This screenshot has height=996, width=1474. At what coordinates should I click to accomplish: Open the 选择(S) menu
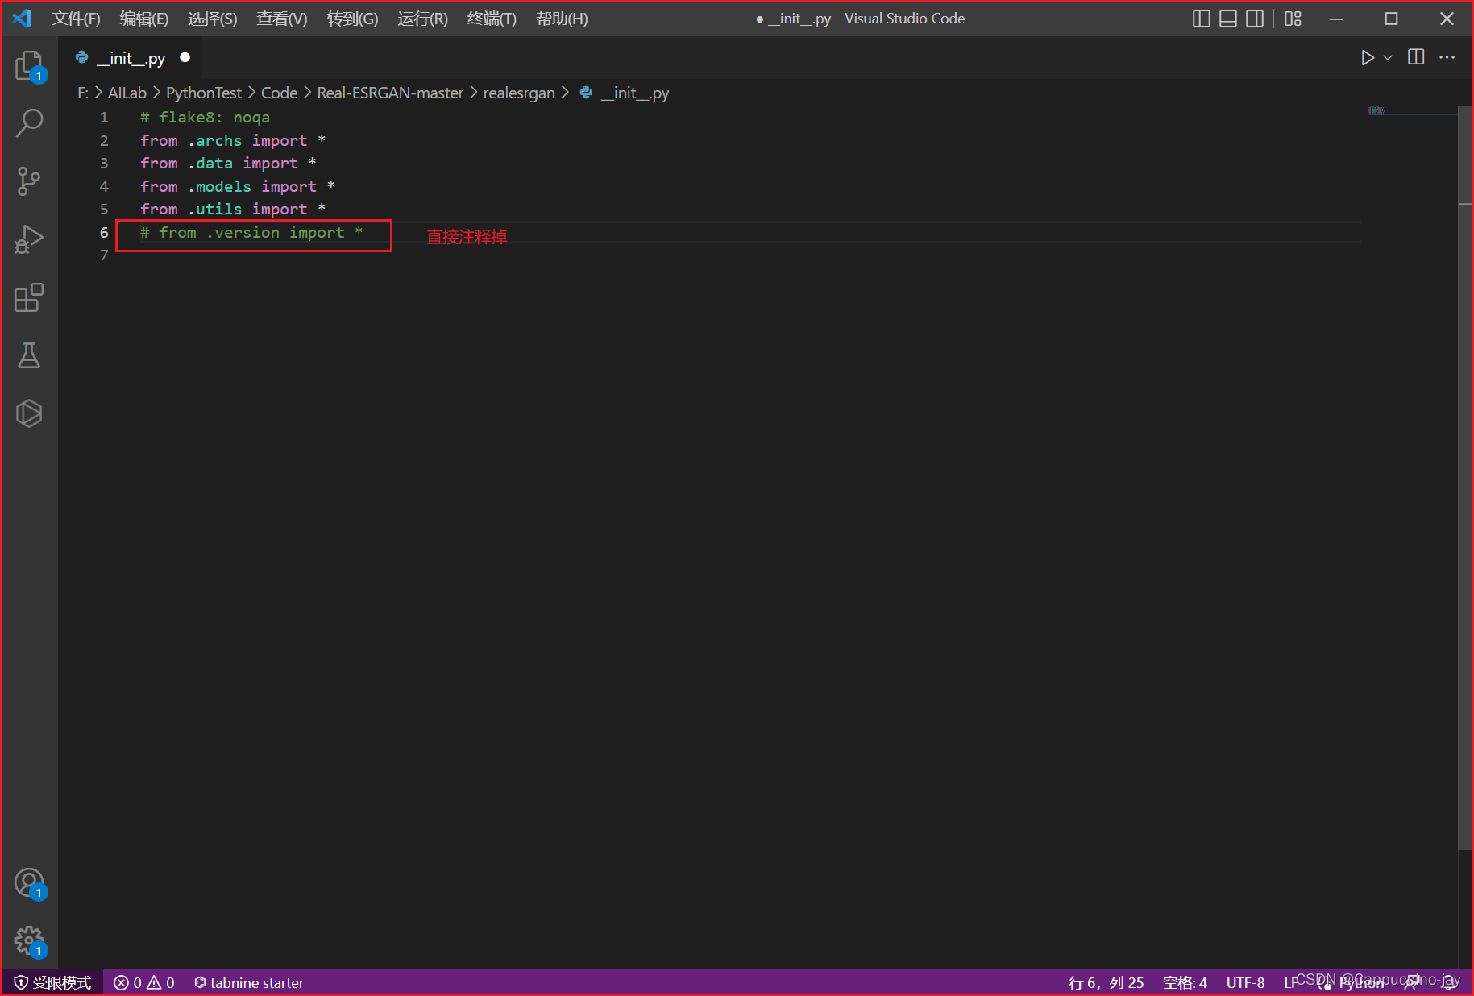[x=213, y=19]
